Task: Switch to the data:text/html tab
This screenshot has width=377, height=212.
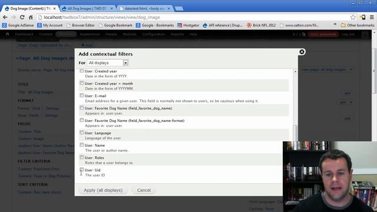Action: [x=145, y=8]
